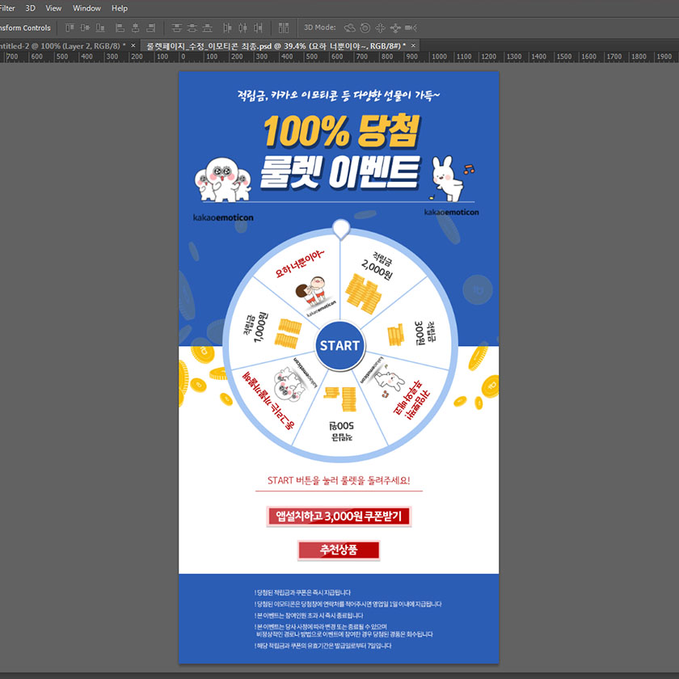Open the Window menu
The width and height of the screenshot is (679, 679).
(86, 8)
